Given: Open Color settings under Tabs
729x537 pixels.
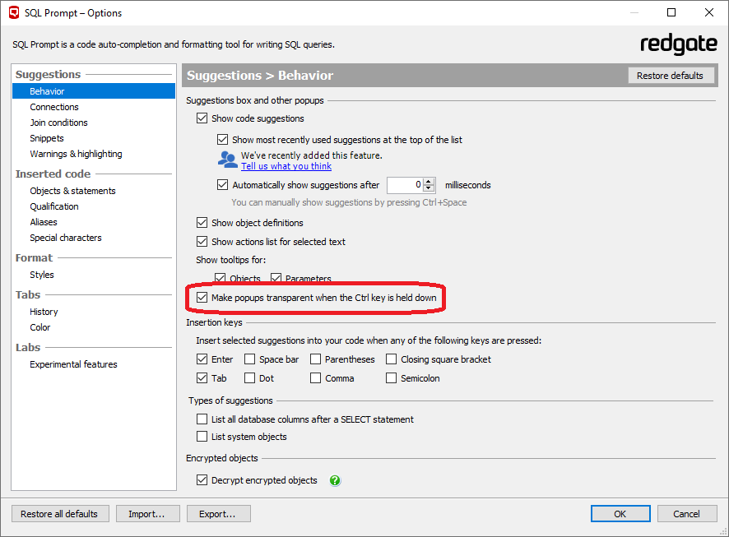Looking at the screenshot, I should tap(40, 327).
